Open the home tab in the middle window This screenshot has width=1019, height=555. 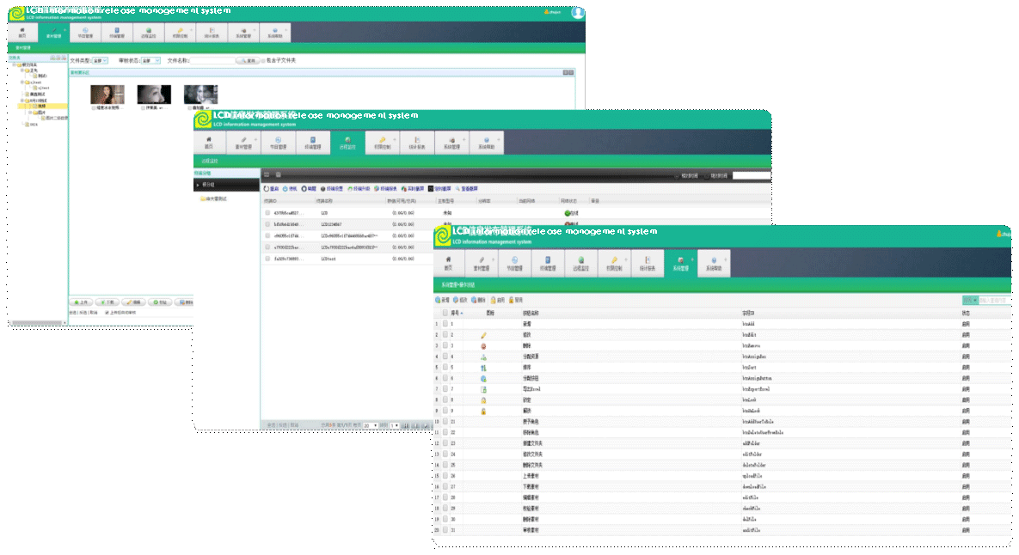pyautogui.click(x=208, y=142)
